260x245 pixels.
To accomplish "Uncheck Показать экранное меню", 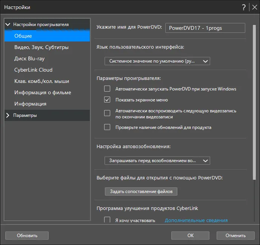I will point(107,100).
